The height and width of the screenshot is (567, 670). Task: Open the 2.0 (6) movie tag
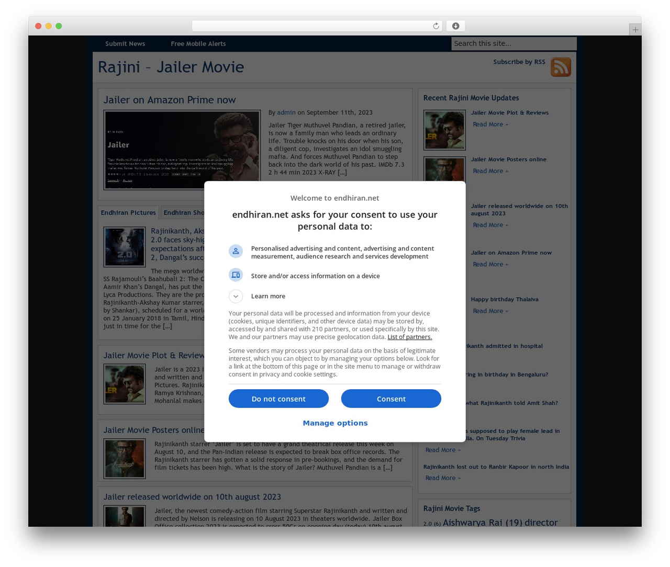point(432,524)
